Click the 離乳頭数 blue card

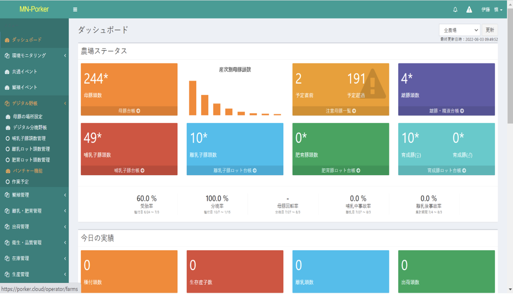(x=341, y=272)
